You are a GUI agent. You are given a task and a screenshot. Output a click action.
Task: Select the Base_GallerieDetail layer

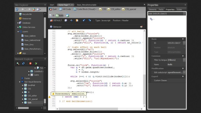point(31,40)
